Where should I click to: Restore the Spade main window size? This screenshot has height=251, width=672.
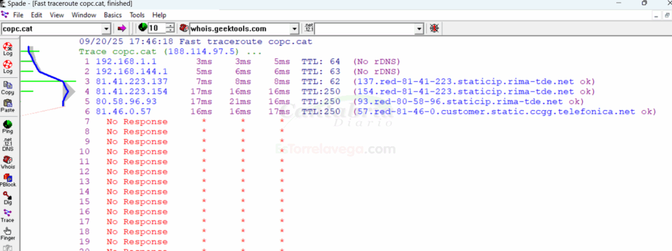click(x=644, y=3)
